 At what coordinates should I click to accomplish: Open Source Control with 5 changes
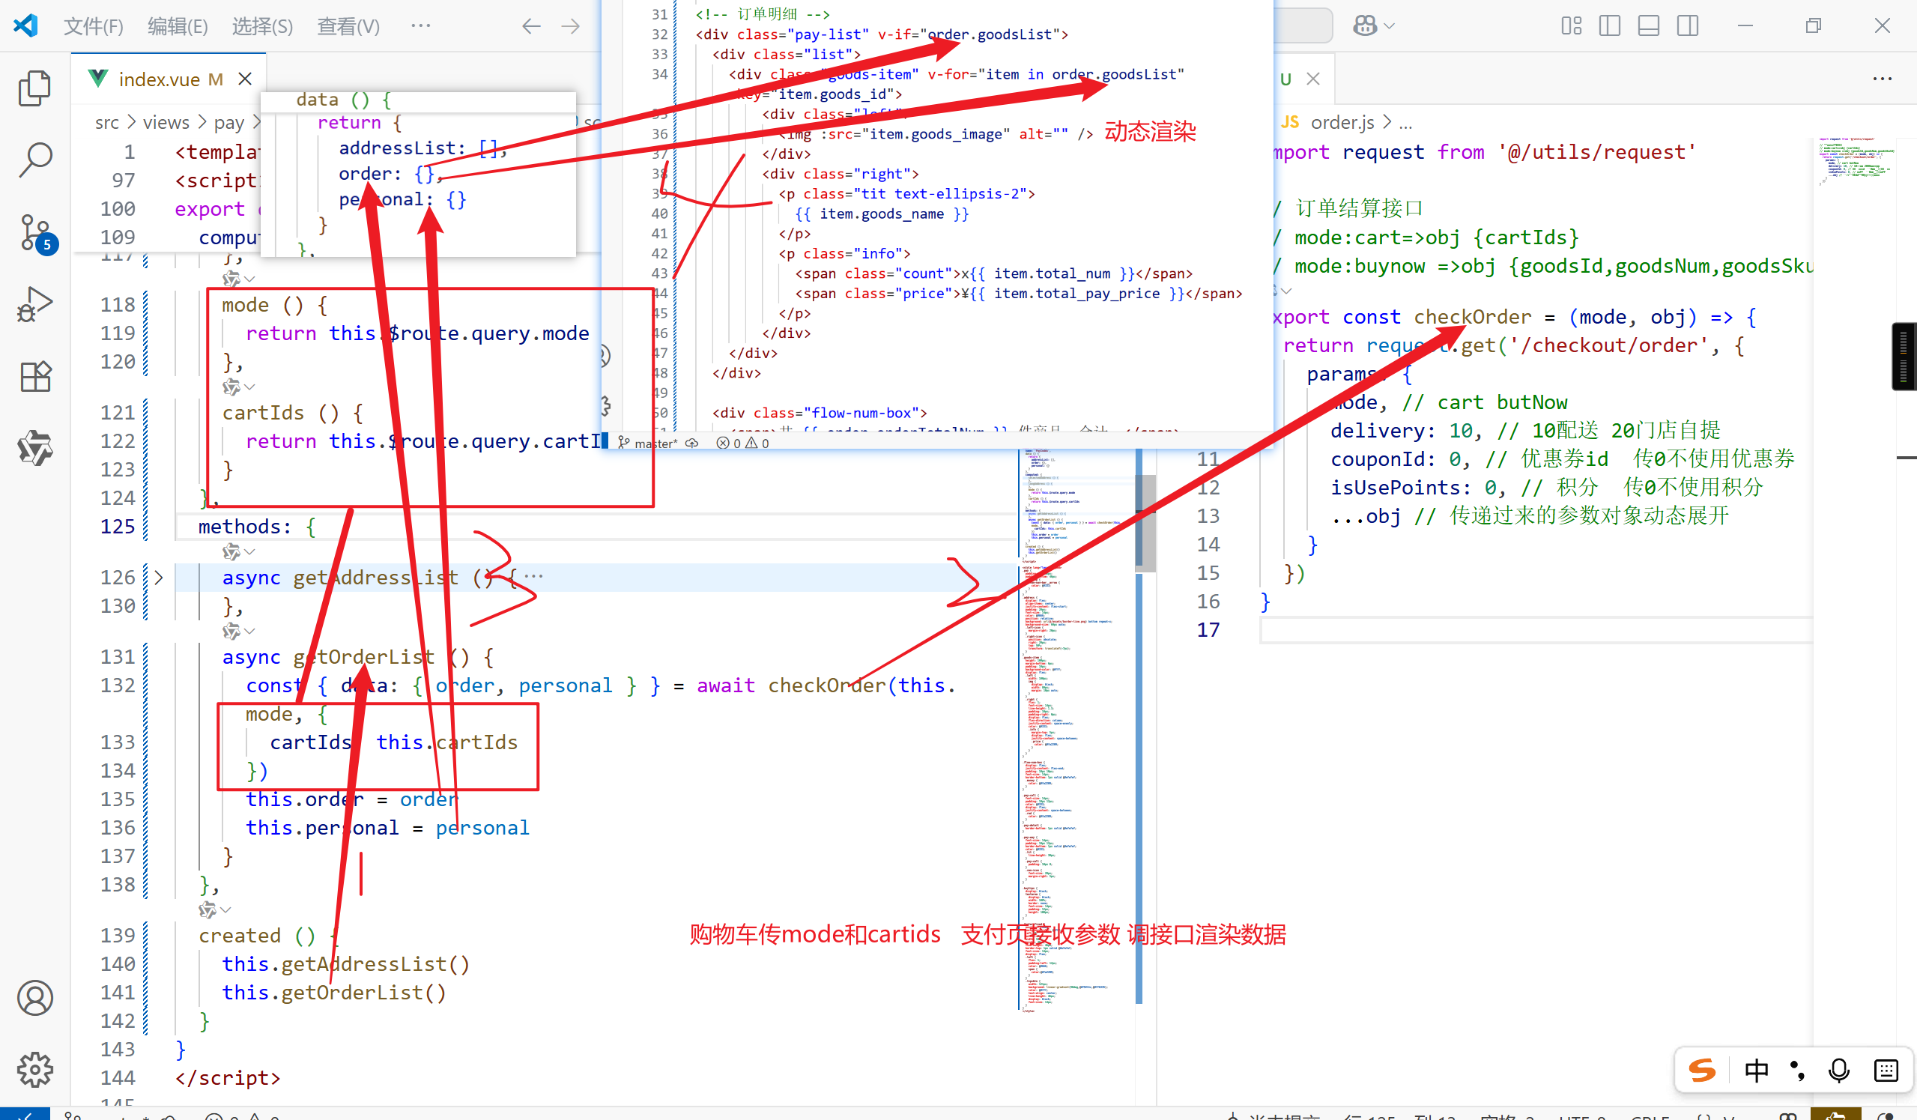click(x=34, y=232)
